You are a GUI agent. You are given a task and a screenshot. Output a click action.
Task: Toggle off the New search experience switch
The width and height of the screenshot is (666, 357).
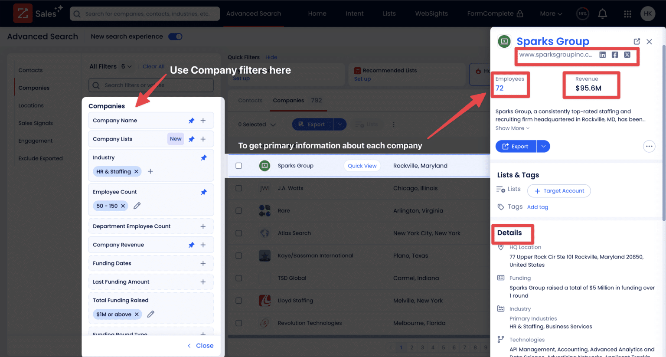point(175,36)
